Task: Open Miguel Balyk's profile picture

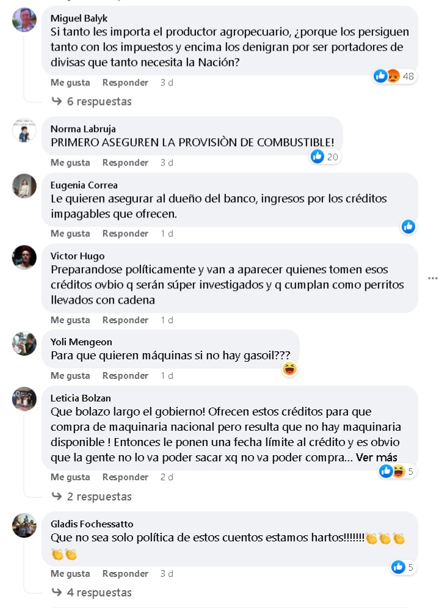Action: click(x=24, y=20)
